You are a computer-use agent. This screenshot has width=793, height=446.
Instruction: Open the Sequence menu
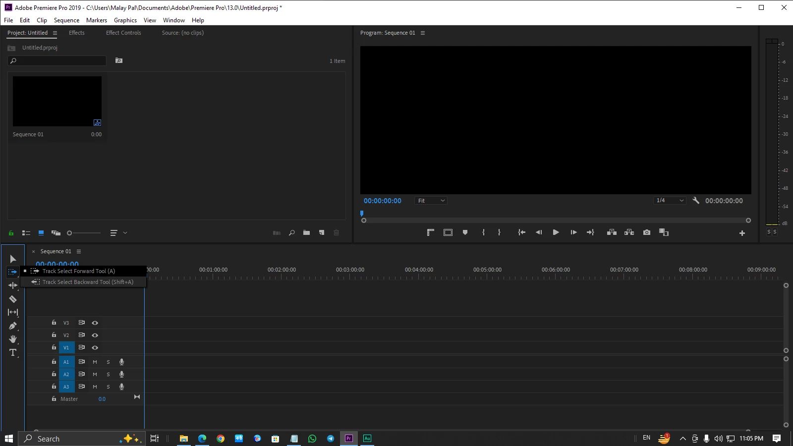pos(66,20)
